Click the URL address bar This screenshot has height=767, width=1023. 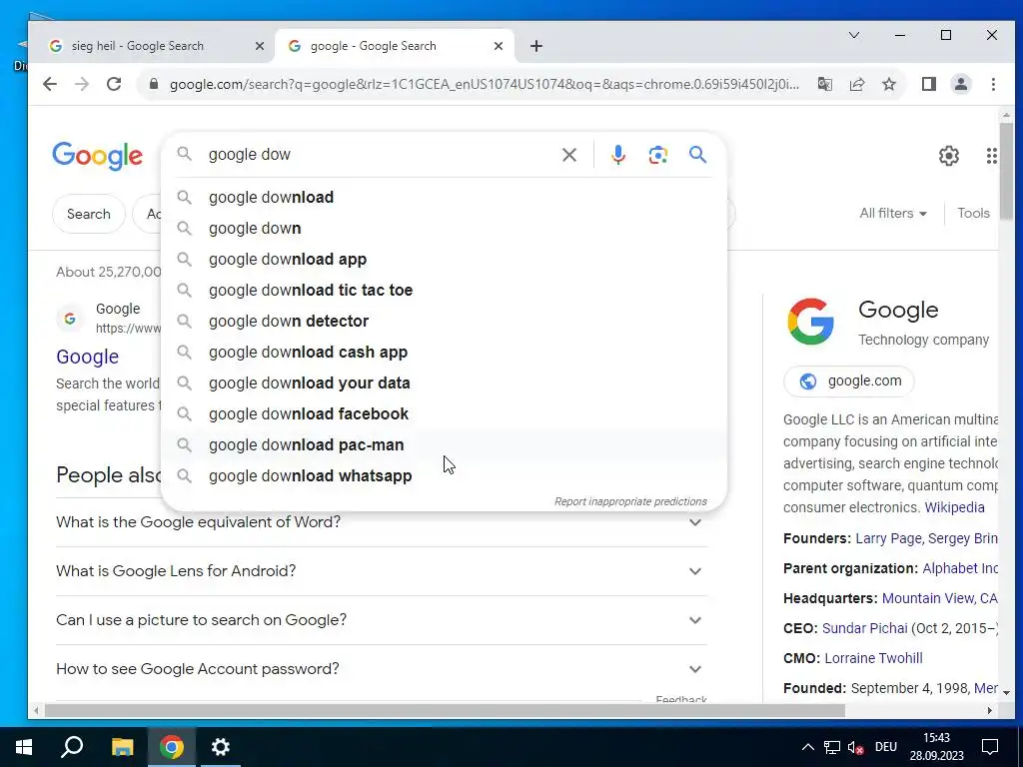pyautogui.click(x=483, y=84)
